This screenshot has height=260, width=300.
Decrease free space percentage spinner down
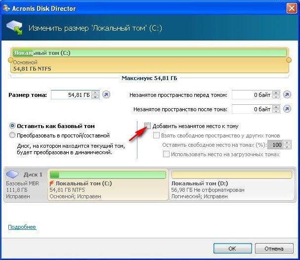pyautogui.click(x=287, y=147)
